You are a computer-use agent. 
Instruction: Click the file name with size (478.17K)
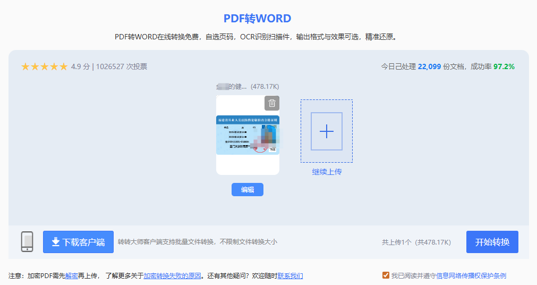248,87
